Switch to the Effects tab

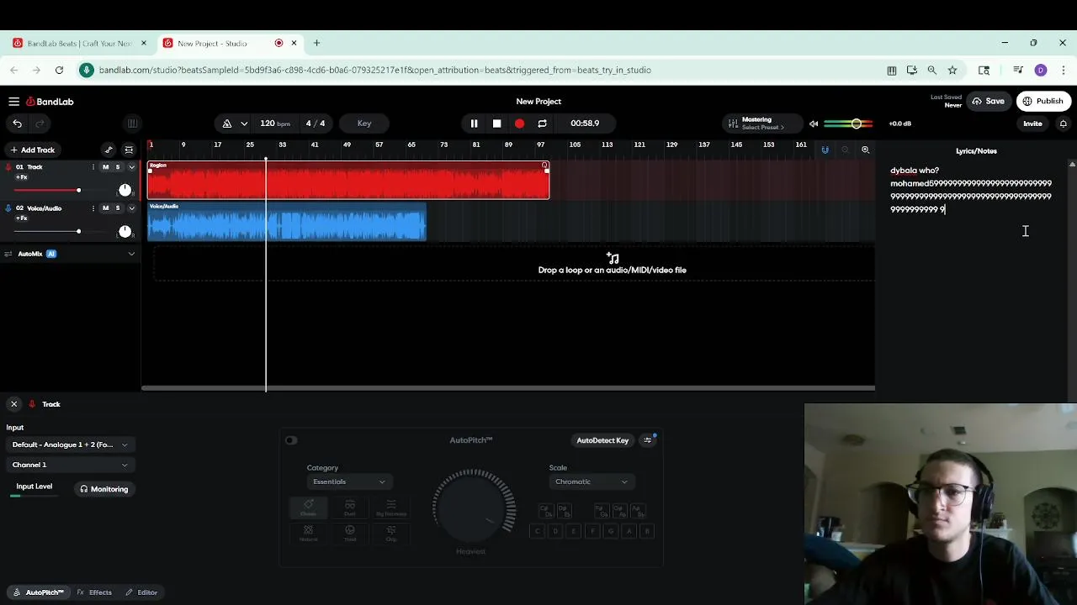click(x=94, y=592)
